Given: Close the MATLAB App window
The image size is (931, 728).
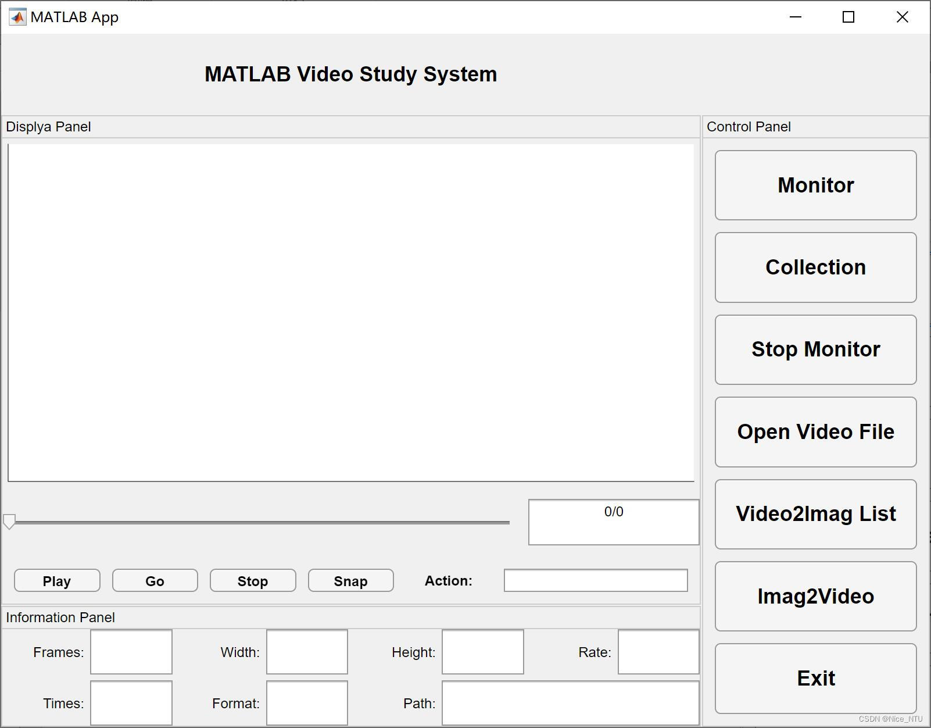Looking at the screenshot, I should tap(902, 17).
